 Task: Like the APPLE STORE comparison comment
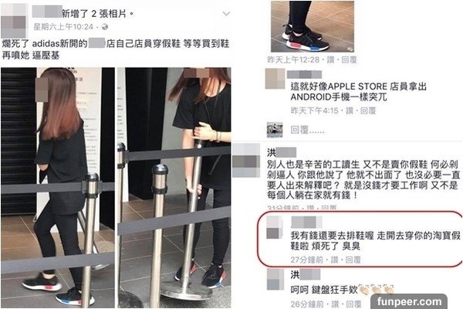point(350,111)
